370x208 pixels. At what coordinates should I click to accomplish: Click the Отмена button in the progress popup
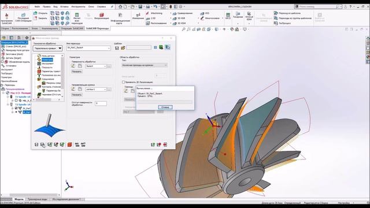pos(165,107)
